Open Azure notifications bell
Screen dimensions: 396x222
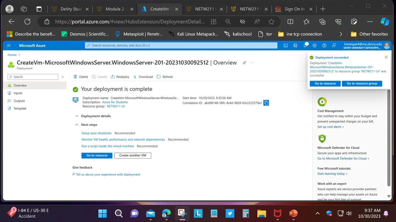pyautogui.click(x=305, y=45)
